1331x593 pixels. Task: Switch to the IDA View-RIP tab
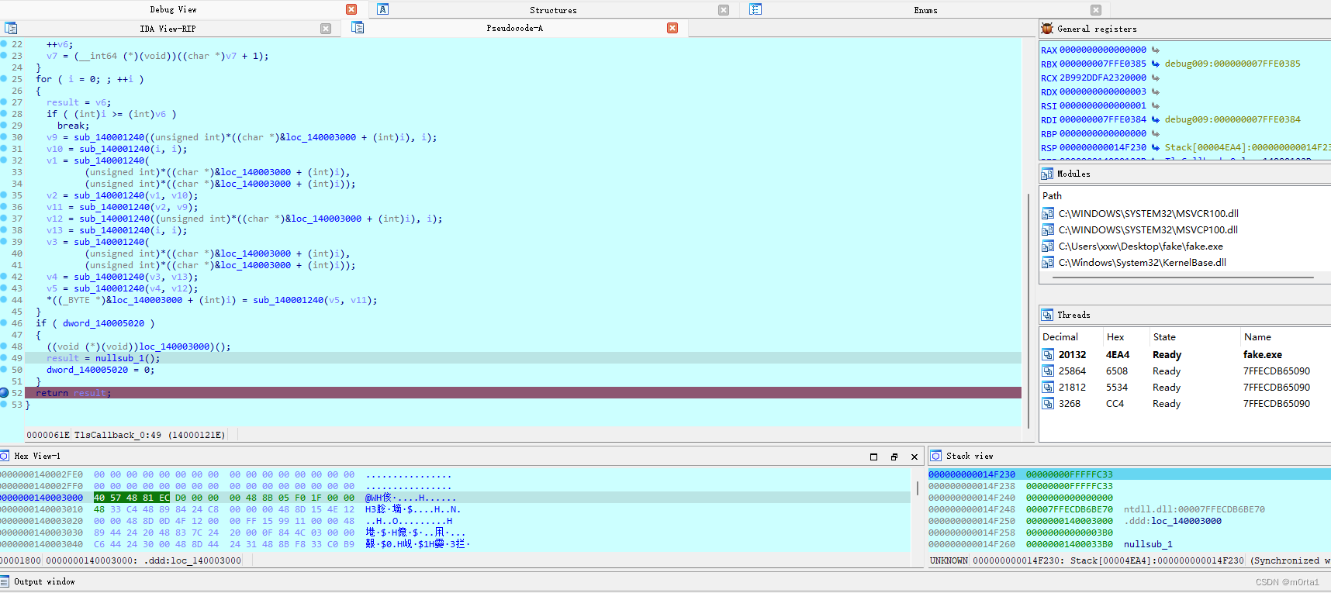pos(168,29)
